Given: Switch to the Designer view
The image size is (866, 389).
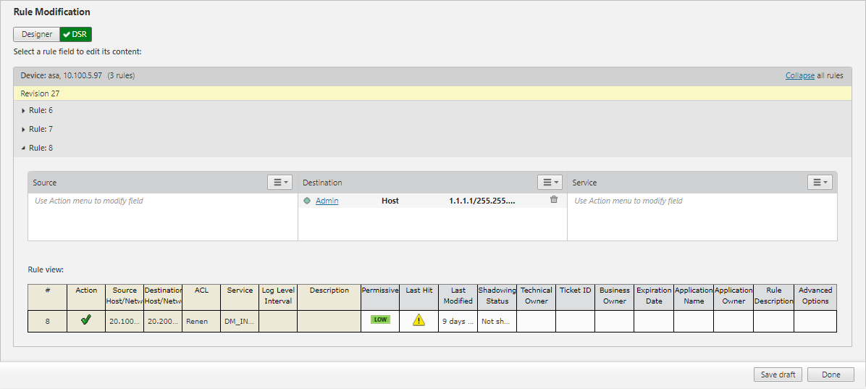Looking at the screenshot, I should coord(36,34).
